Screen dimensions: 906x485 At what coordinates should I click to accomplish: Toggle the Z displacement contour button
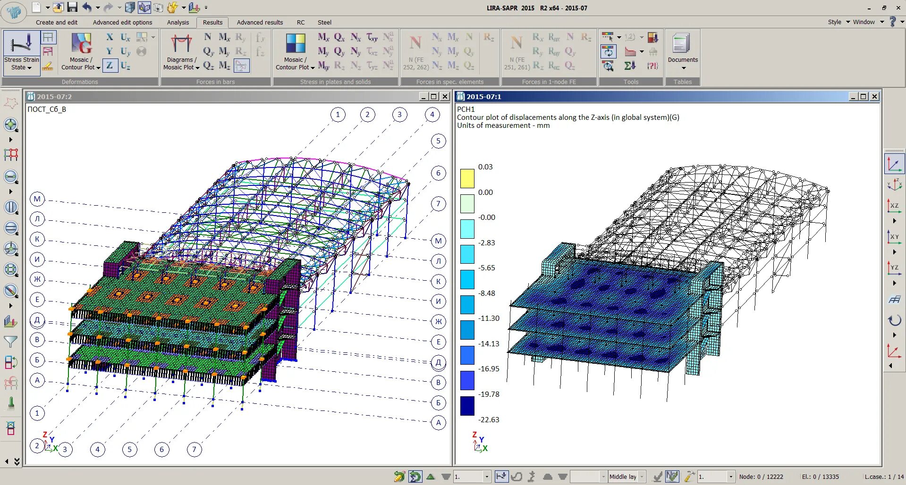(x=110, y=66)
